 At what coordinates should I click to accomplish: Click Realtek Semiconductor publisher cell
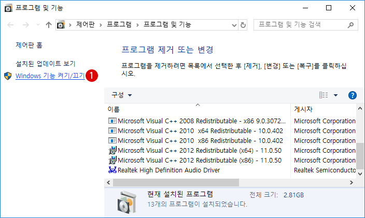tap(325, 170)
